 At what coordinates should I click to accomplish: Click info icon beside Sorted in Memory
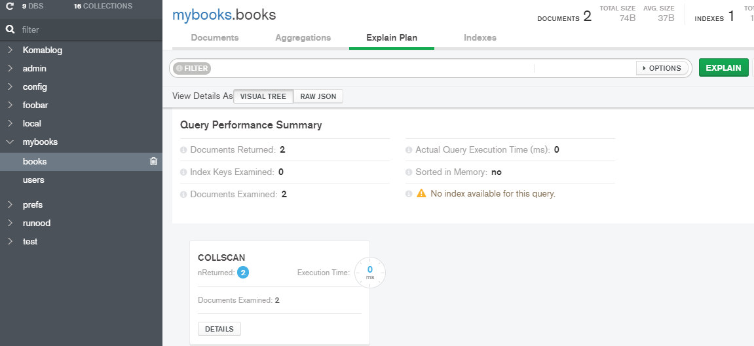coord(409,172)
